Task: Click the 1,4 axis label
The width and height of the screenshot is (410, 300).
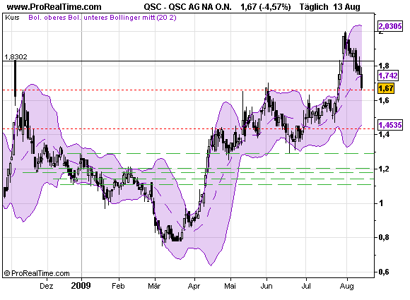Action: (383, 134)
